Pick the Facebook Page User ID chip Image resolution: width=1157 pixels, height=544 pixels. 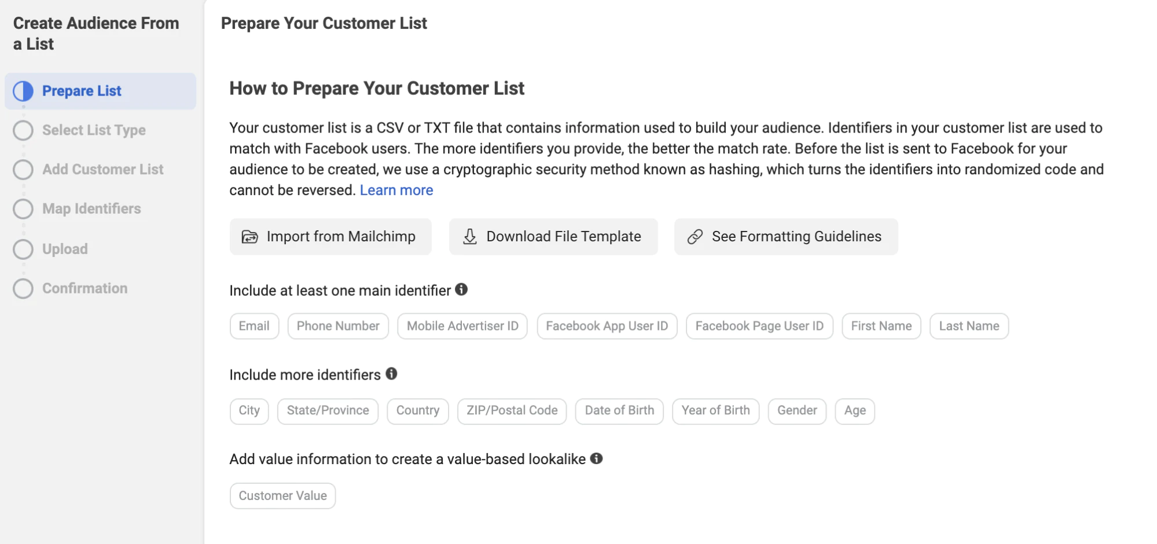(x=759, y=326)
